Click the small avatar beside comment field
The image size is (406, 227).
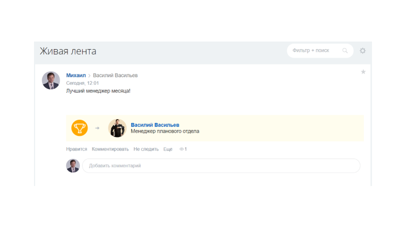pyautogui.click(x=73, y=166)
